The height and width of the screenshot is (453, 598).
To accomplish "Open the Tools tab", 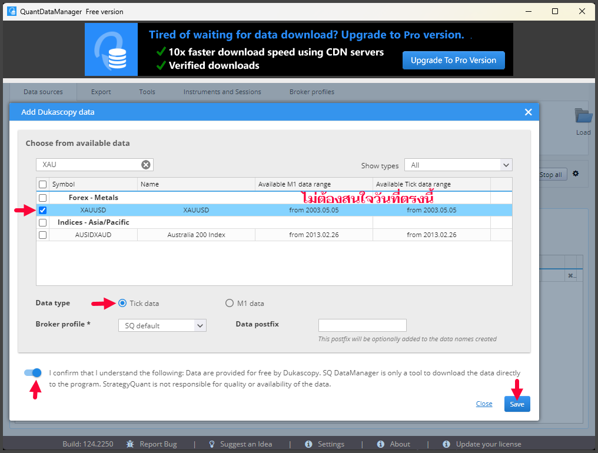I will [147, 92].
